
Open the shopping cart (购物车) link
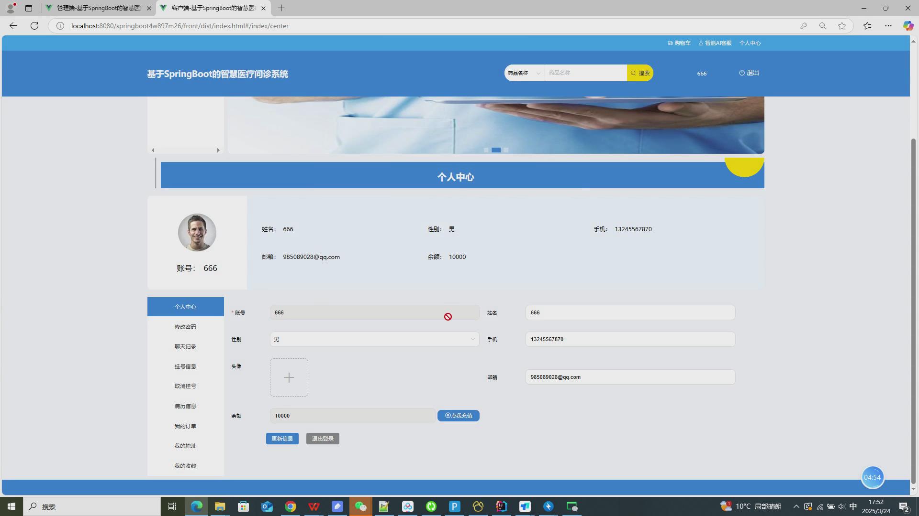679,43
